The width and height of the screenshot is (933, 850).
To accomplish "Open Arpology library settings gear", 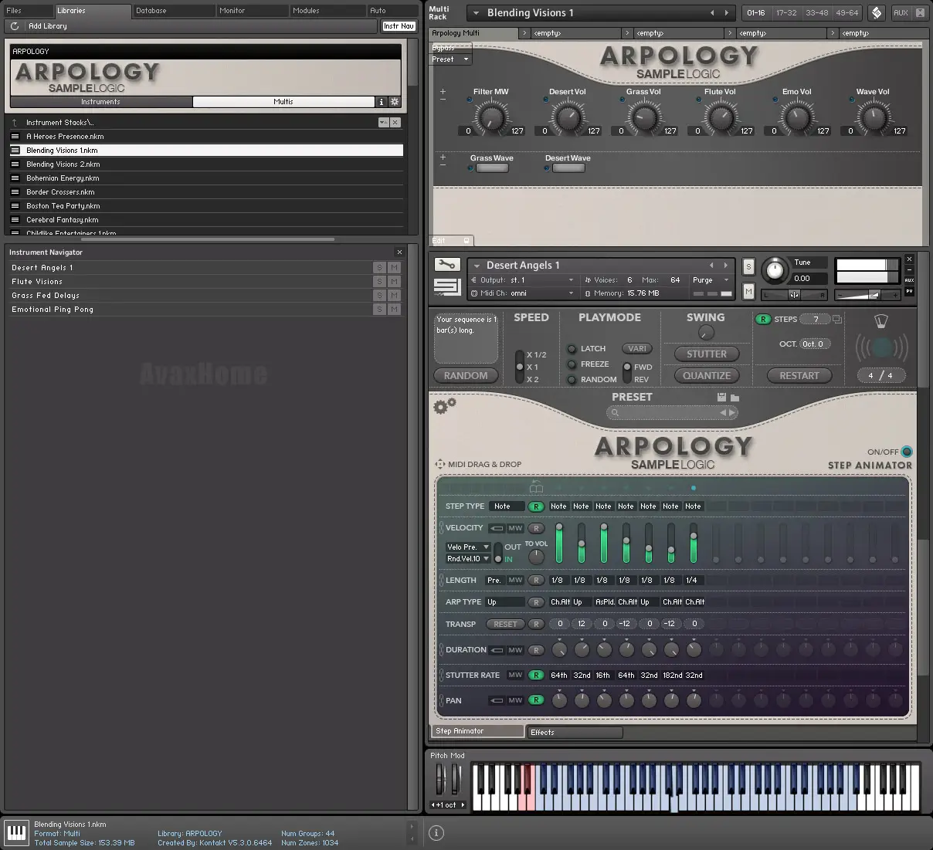I will [x=395, y=102].
